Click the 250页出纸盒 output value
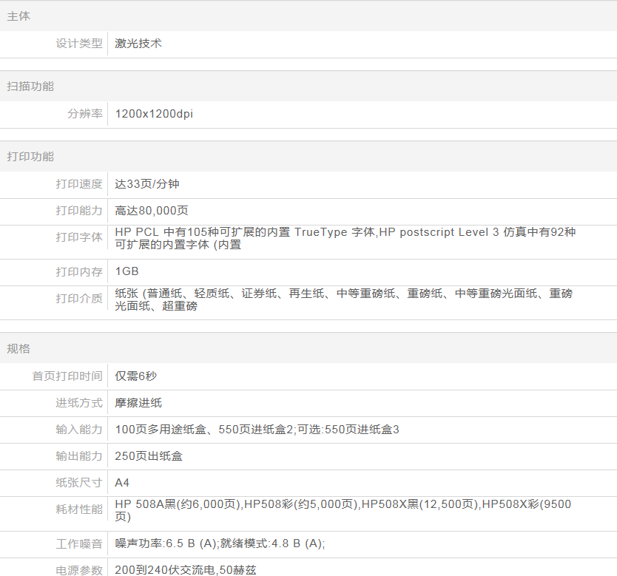Image resolution: width=617 pixels, height=576 pixels. tap(149, 456)
